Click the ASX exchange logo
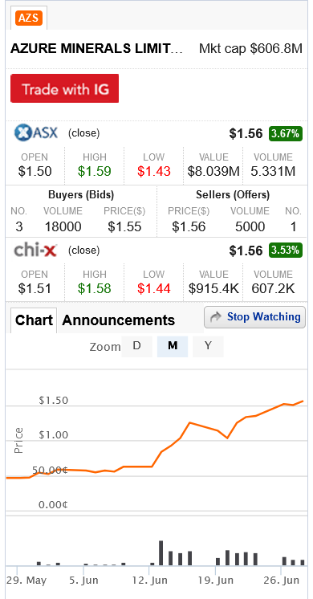The height and width of the screenshot is (599, 313). (36, 133)
